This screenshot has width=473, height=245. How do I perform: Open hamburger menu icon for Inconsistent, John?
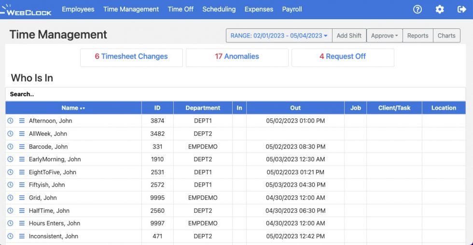22,236
